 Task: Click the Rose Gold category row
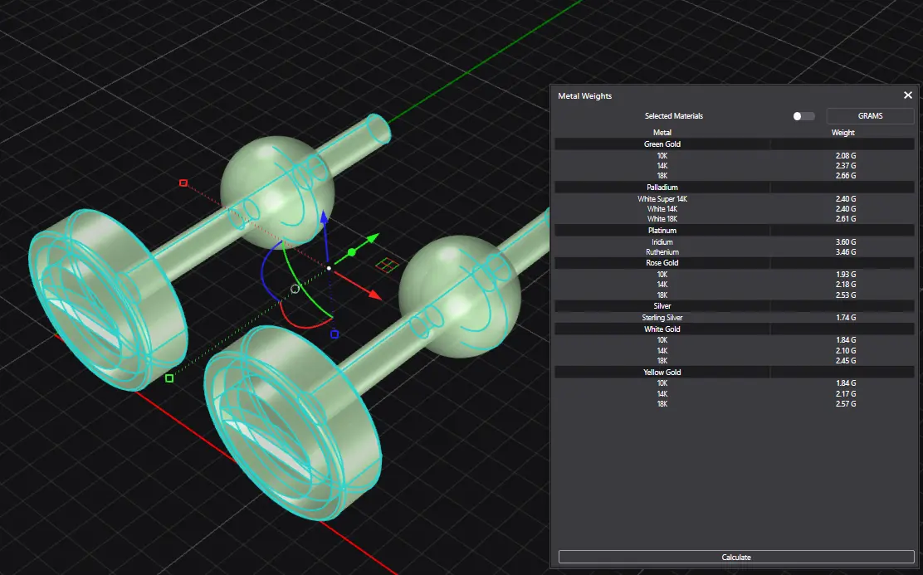[734, 263]
